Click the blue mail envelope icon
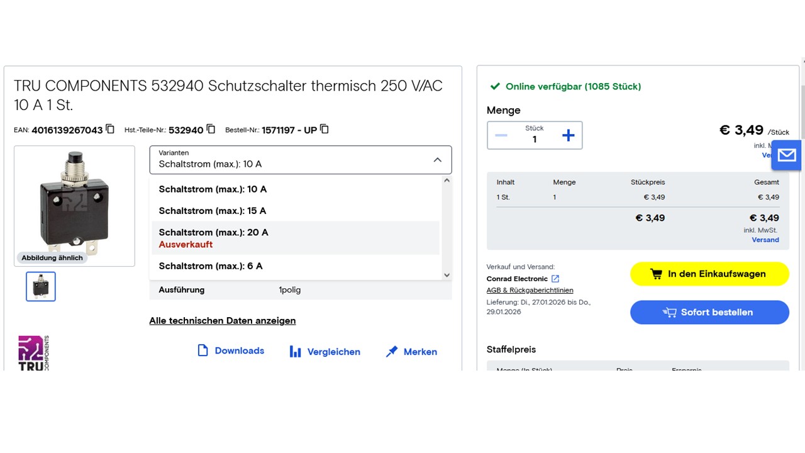 pyautogui.click(x=786, y=155)
